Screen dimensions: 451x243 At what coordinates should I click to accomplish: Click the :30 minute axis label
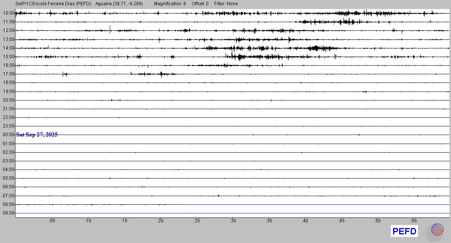[x=233, y=221]
